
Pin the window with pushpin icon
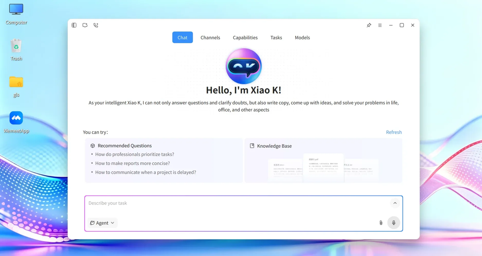(x=369, y=25)
